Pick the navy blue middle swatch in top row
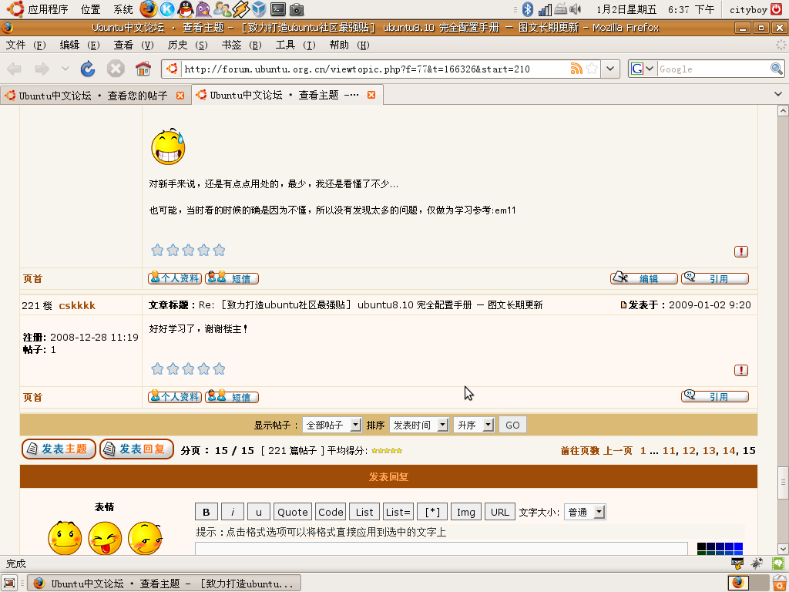This screenshot has height=592, width=789. click(720, 547)
